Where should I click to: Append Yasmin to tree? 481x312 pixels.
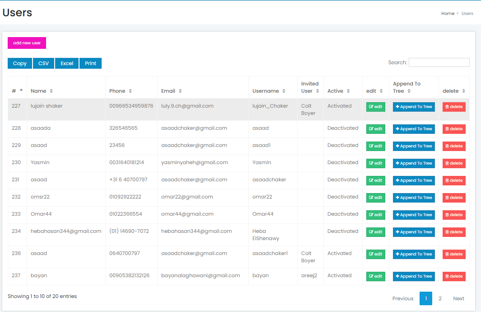click(x=414, y=163)
